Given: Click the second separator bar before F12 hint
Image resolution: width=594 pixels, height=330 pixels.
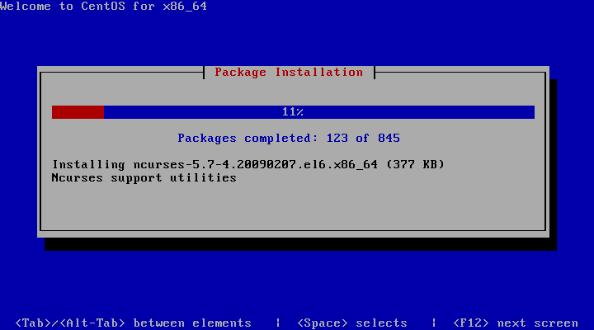Looking at the screenshot, I should pyautogui.click(x=434, y=323).
